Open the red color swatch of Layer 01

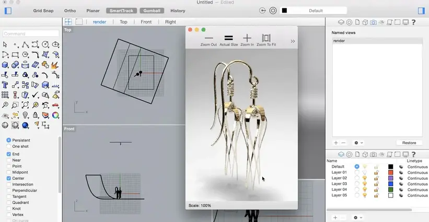391,172
